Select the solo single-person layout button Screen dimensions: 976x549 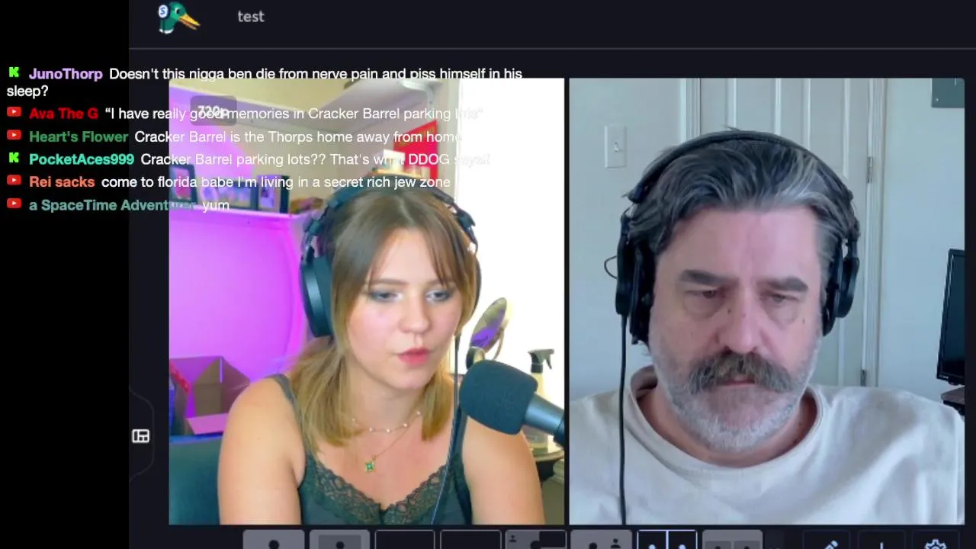tap(274, 540)
